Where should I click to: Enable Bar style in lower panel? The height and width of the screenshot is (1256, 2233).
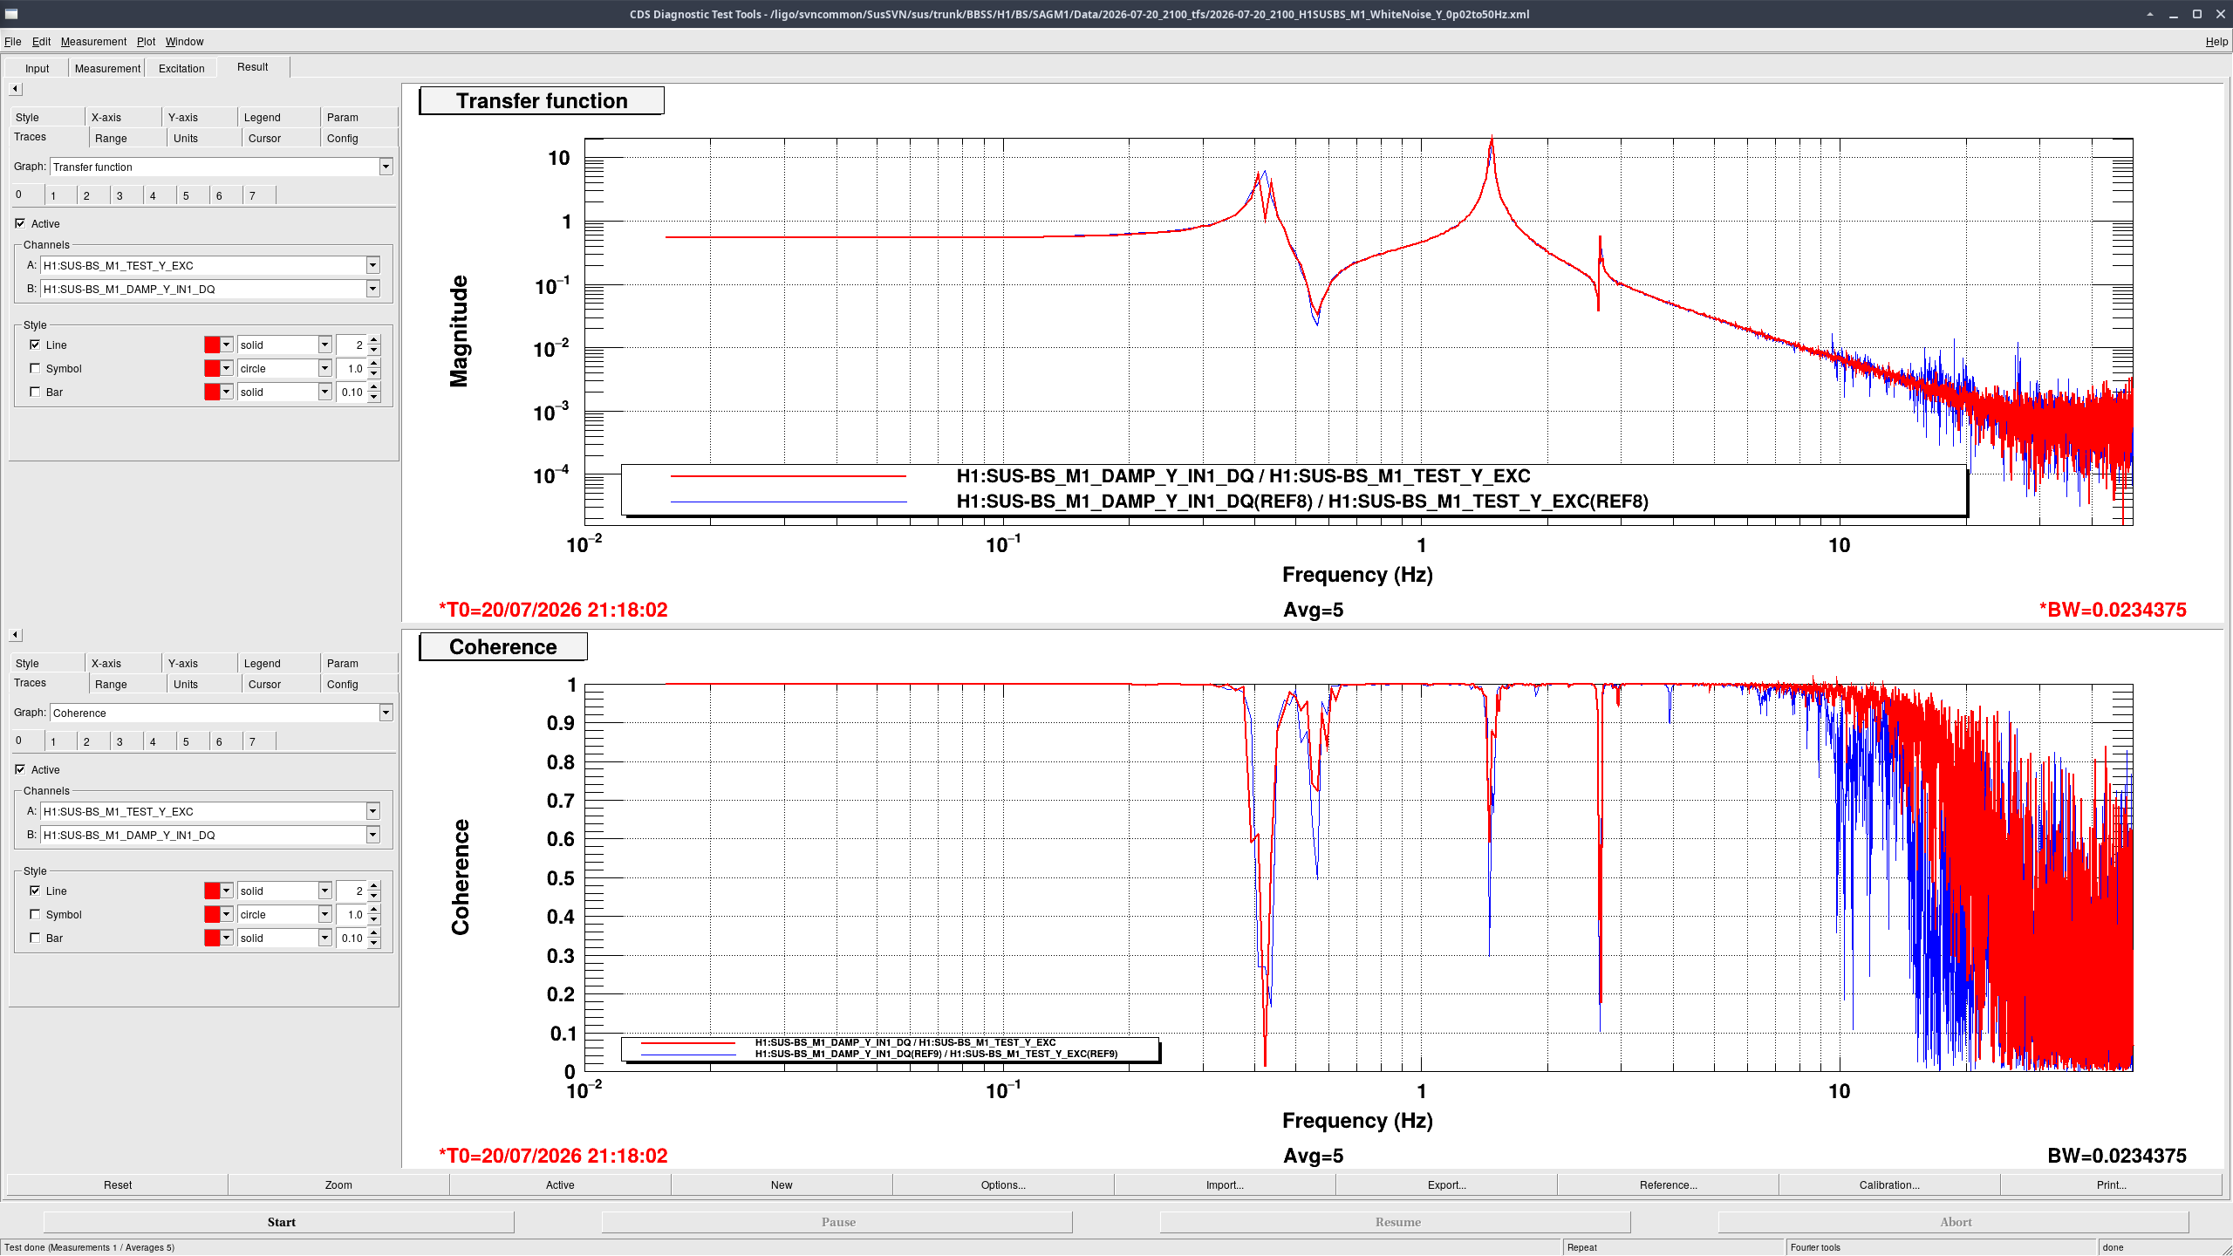[35, 938]
